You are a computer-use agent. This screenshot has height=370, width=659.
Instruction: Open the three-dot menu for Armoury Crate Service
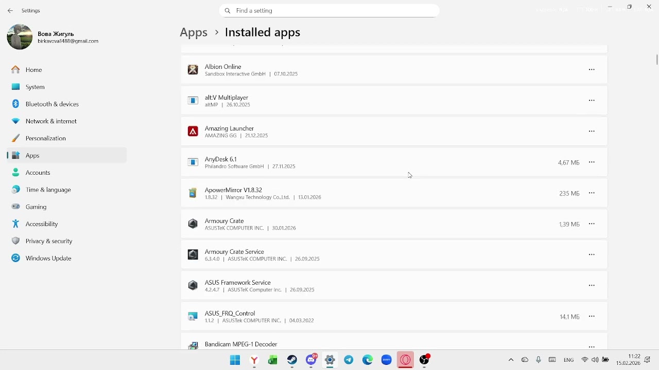(592, 255)
